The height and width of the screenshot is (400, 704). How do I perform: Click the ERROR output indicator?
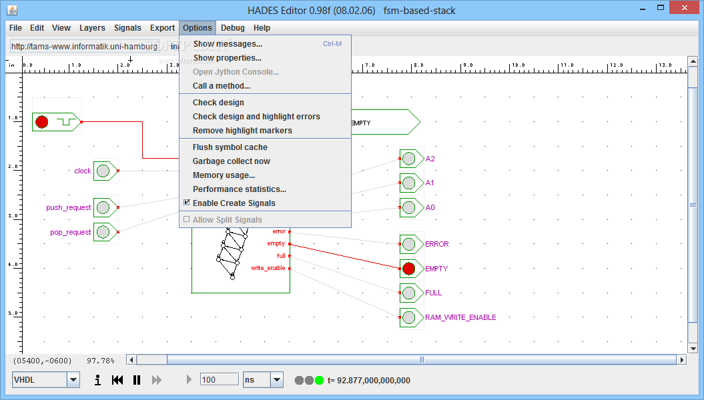(408, 244)
